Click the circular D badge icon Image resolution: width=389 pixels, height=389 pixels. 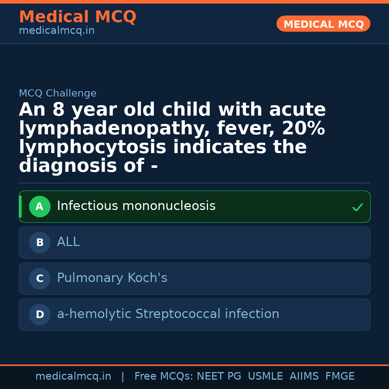pyautogui.click(x=40, y=314)
